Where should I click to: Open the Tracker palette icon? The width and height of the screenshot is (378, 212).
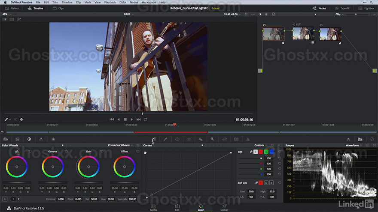tap(189, 139)
